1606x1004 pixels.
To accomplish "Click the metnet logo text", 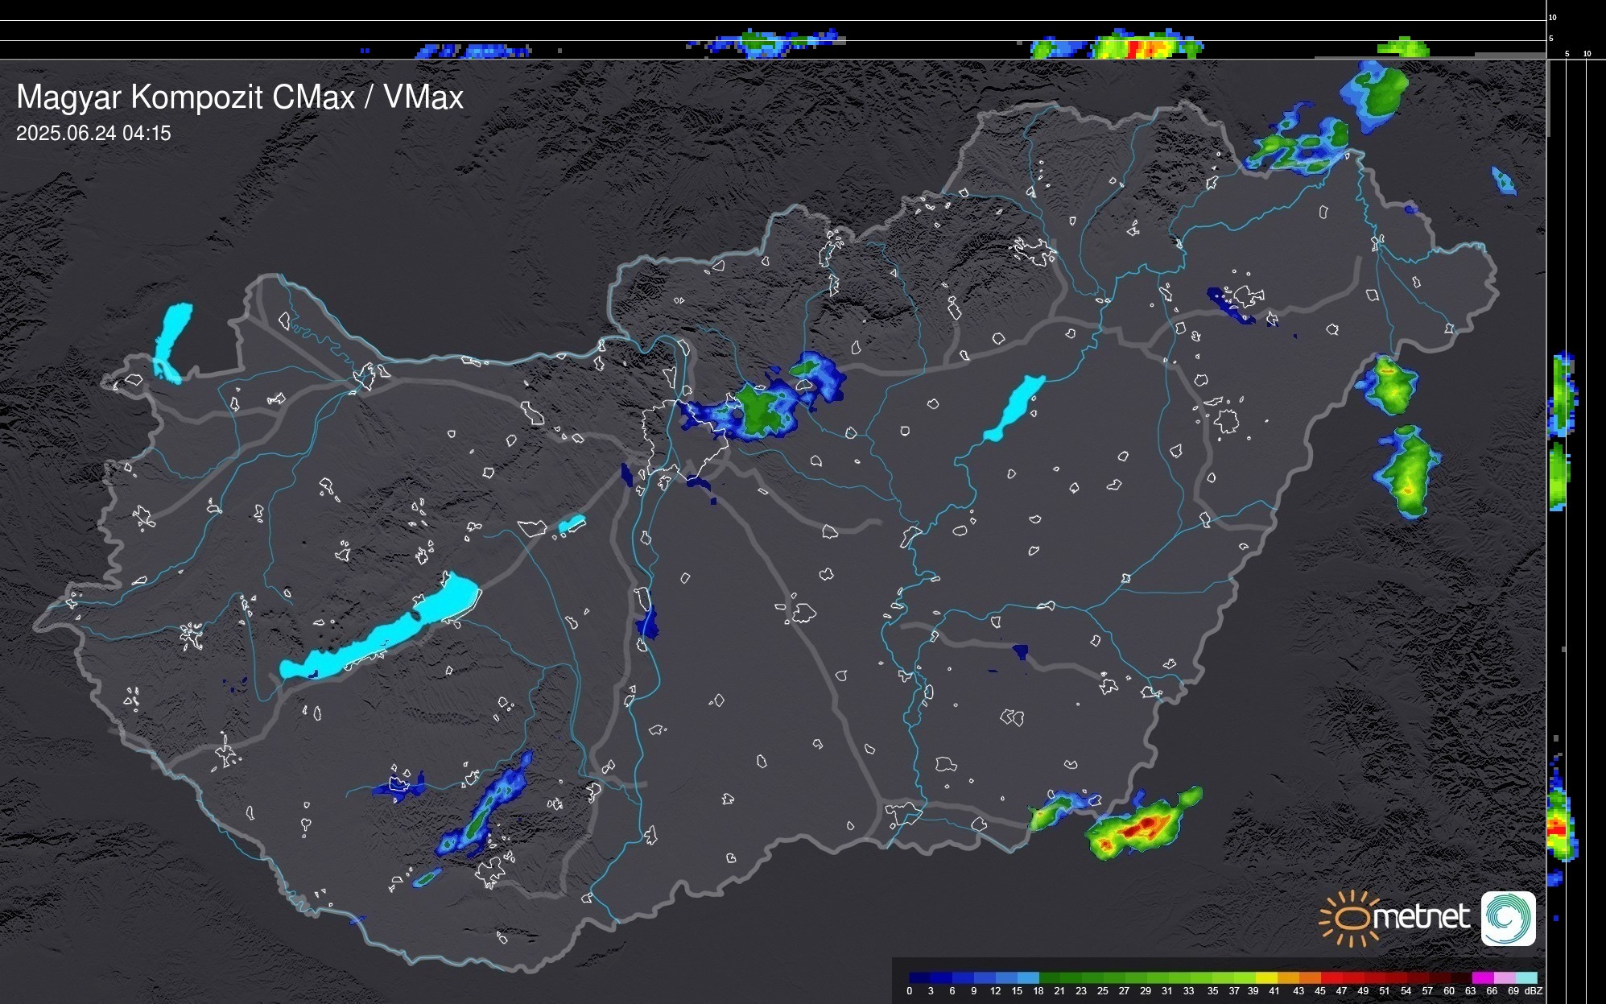I will tap(1421, 917).
